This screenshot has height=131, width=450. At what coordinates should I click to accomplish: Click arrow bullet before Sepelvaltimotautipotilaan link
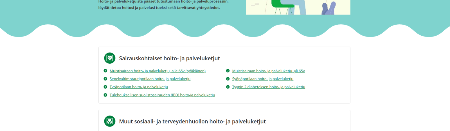point(105,79)
